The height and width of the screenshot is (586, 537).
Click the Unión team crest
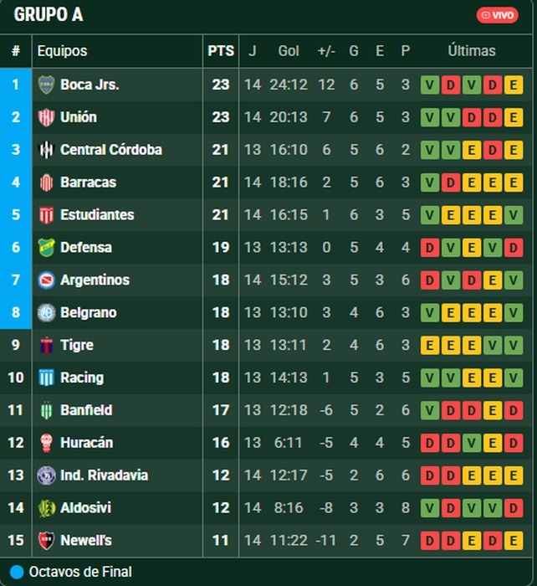tap(47, 117)
